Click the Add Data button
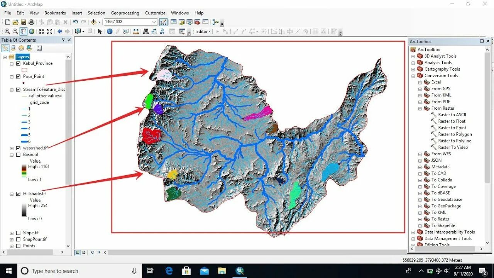 pyautogui.click(x=94, y=22)
